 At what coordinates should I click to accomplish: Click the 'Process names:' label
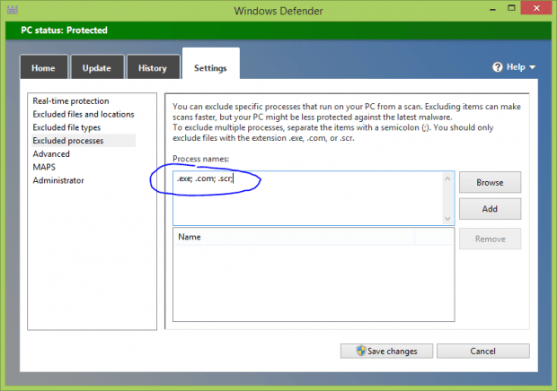pos(200,159)
